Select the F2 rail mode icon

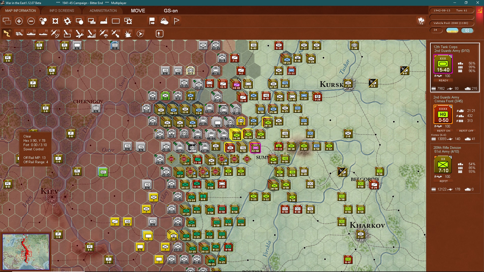[19, 33]
